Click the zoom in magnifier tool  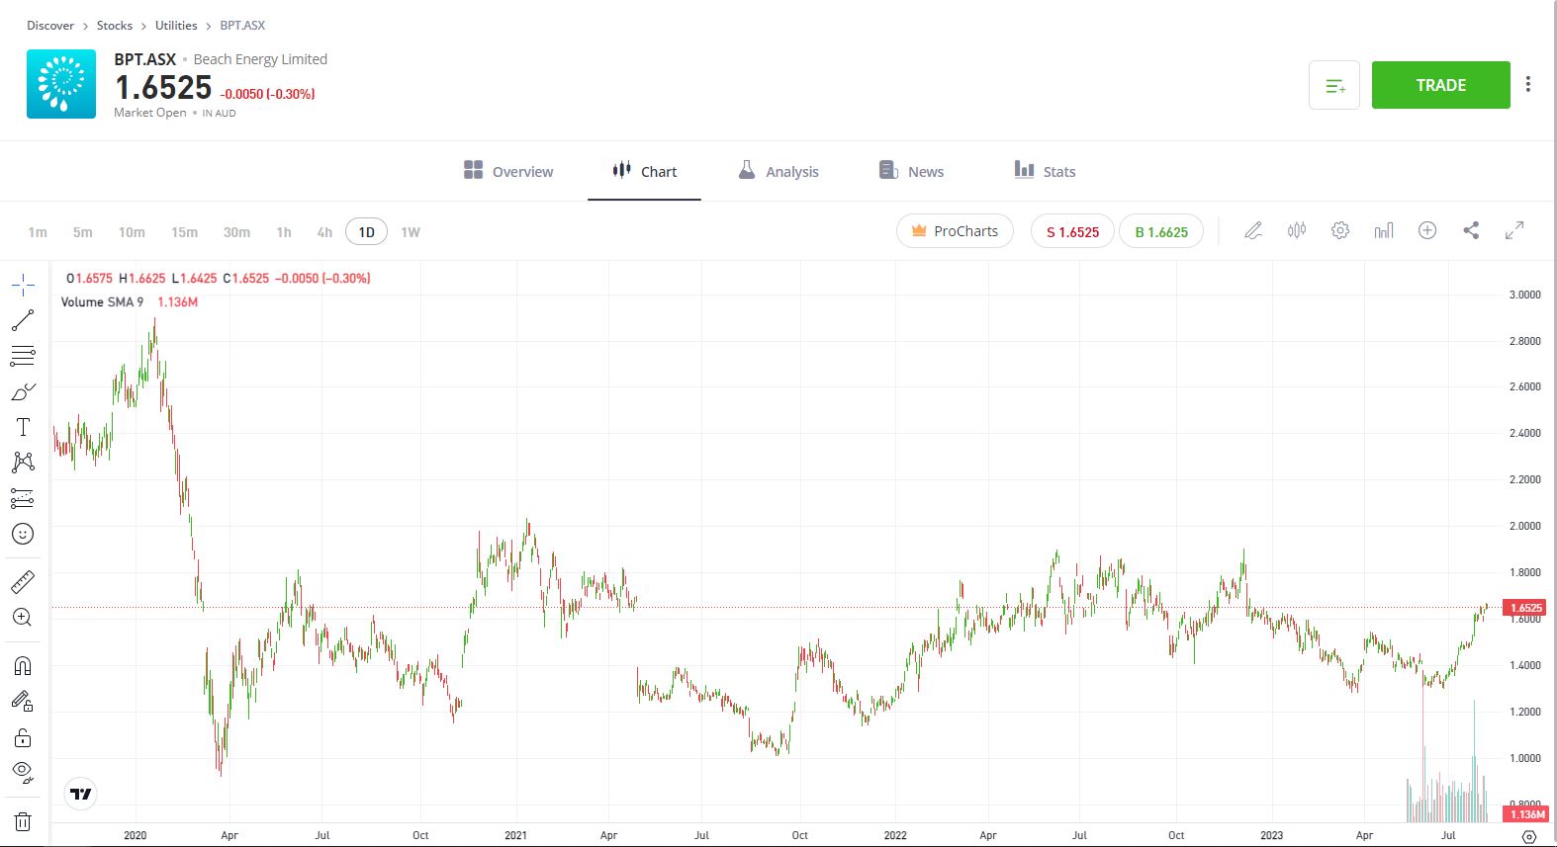(23, 618)
